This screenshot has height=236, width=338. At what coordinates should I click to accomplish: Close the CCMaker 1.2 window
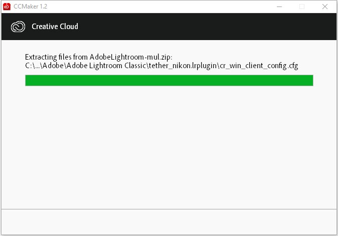pyautogui.click(x=325, y=7)
